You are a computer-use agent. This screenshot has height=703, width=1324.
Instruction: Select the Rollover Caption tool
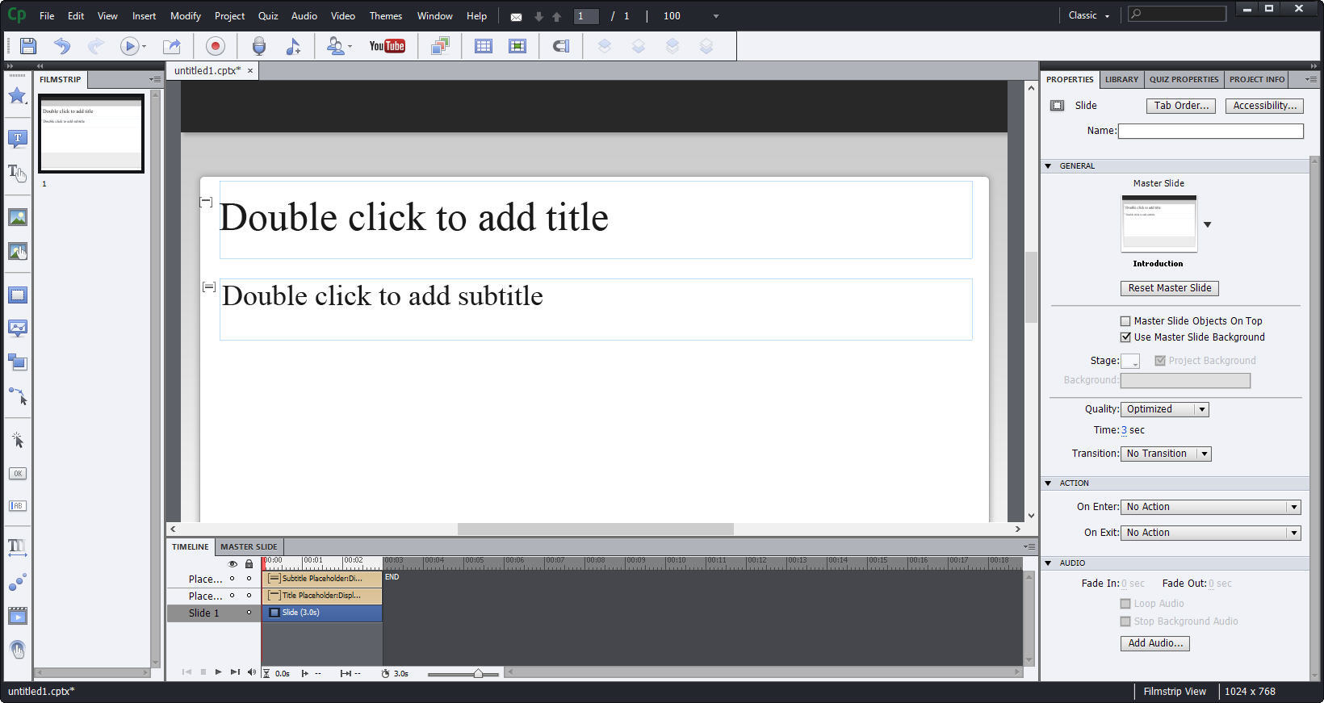coord(17,173)
